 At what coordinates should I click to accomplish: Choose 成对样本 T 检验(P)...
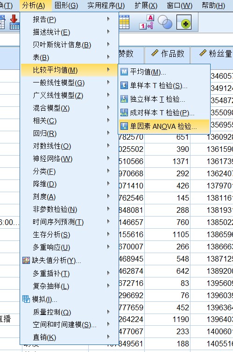(164, 112)
